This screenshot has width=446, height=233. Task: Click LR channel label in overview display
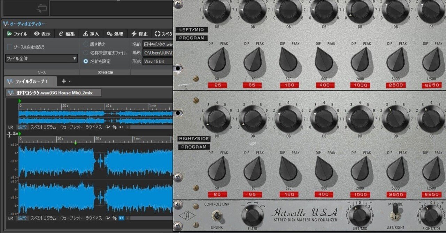10,127
